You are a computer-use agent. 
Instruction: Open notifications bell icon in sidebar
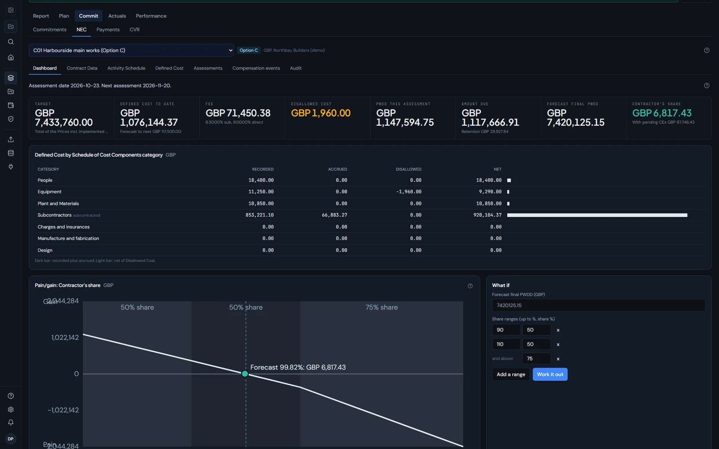[x=11, y=423]
